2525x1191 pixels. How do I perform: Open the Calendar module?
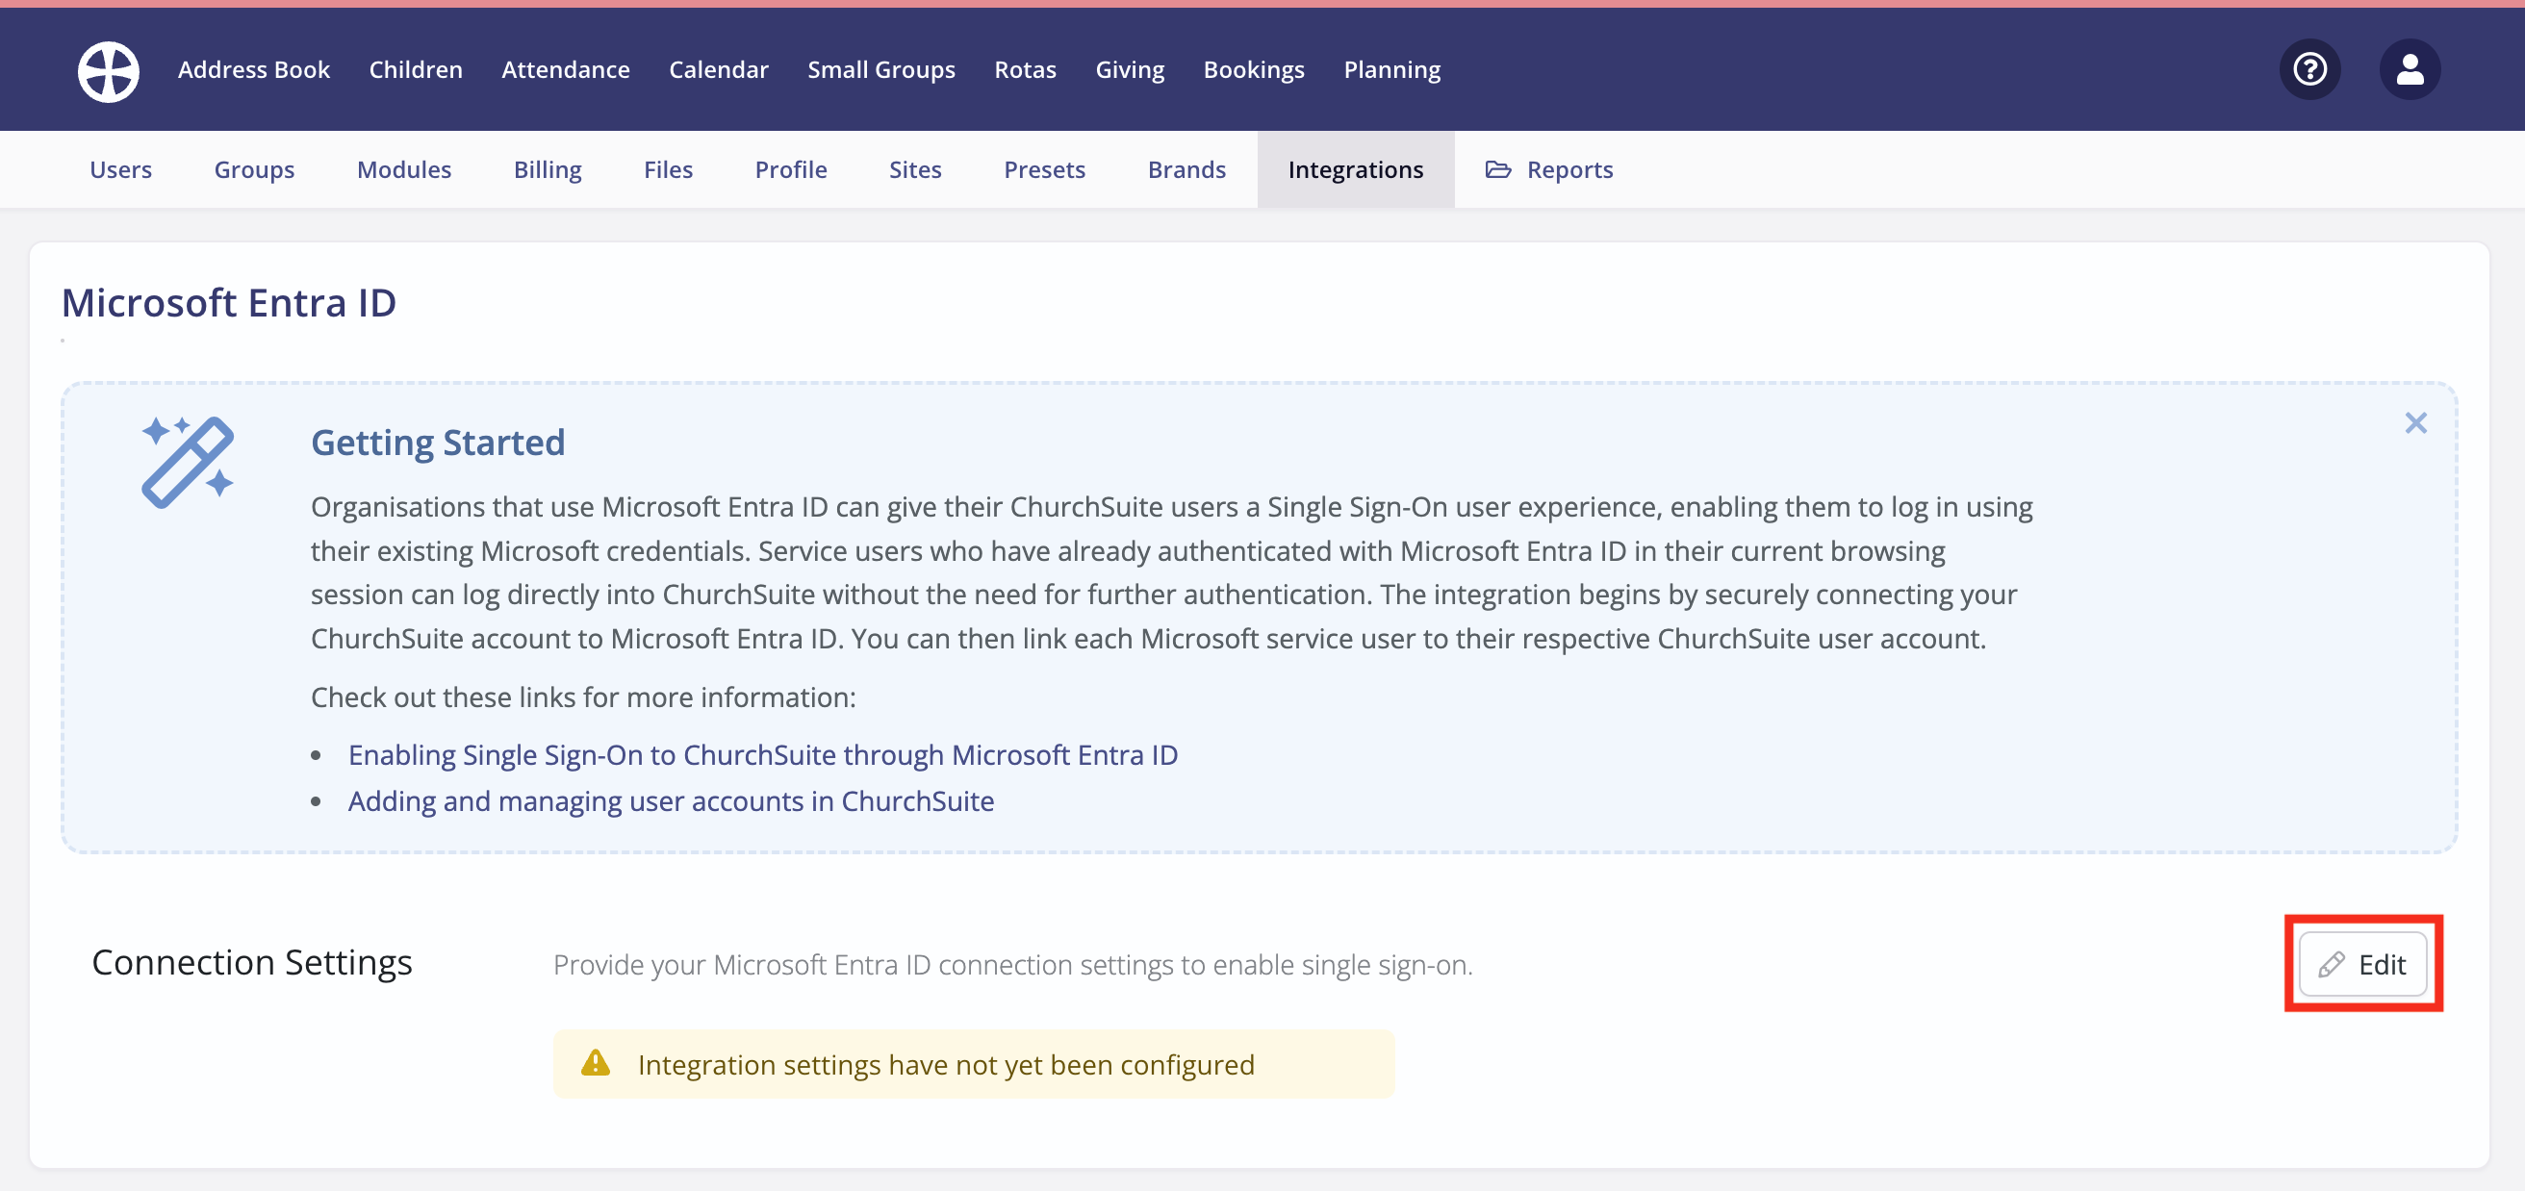[719, 69]
